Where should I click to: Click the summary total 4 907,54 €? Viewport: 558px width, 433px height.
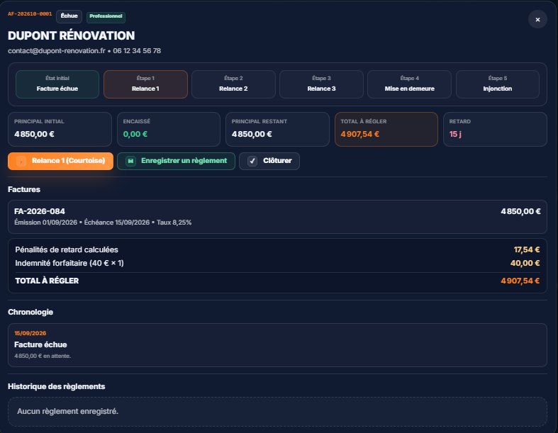520,281
